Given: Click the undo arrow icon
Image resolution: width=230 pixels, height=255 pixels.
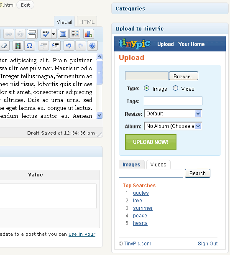Looking at the screenshot, I should [x=69, y=46].
